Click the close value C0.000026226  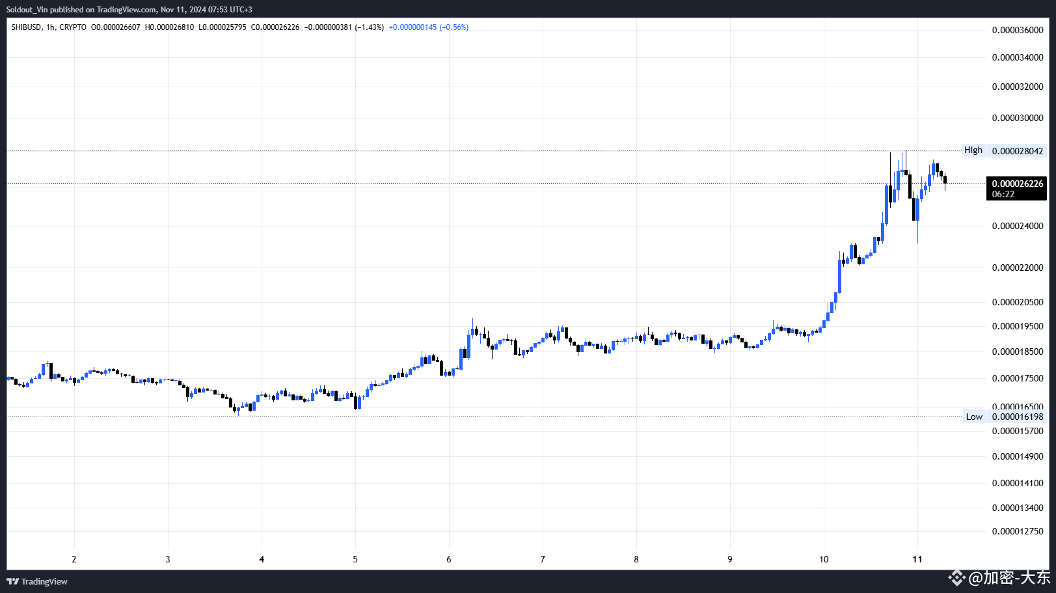click(275, 27)
